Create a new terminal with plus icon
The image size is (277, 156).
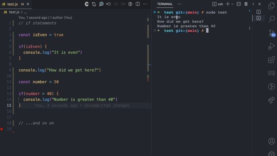(x=228, y=4)
